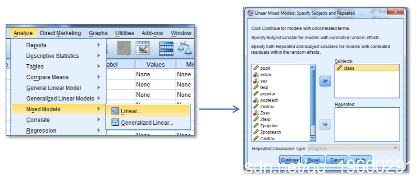Expand Descriptive Statistics submenu

coord(58,56)
